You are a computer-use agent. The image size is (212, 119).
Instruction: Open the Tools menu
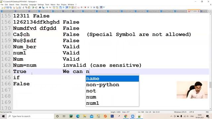[x=47, y=5]
